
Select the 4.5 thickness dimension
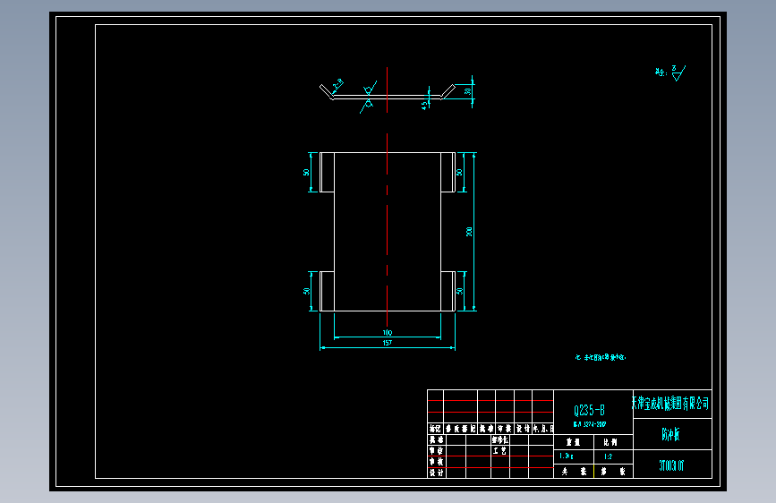pos(424,105)
